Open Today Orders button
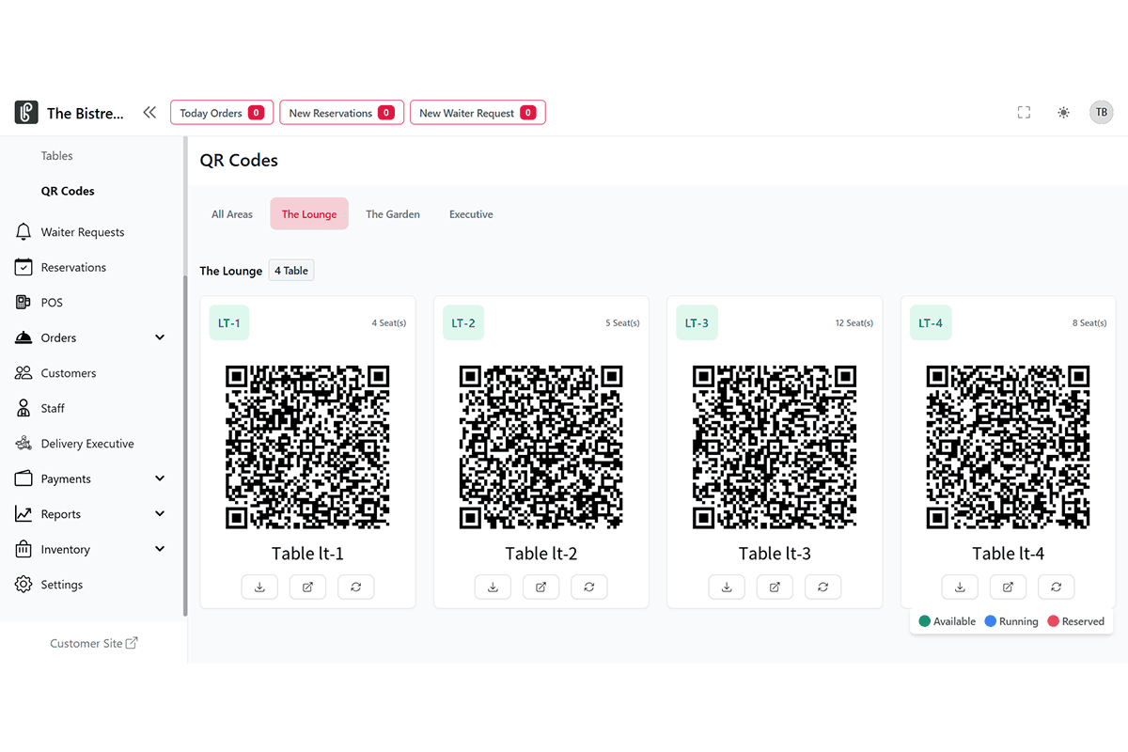The width and height of the screenshot is (1128, 752). point(222,113)
